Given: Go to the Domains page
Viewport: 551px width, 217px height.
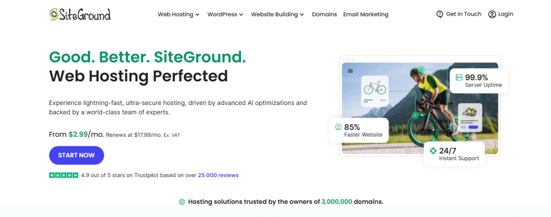Looking at the screenshot, I should (x=324, y=15).
